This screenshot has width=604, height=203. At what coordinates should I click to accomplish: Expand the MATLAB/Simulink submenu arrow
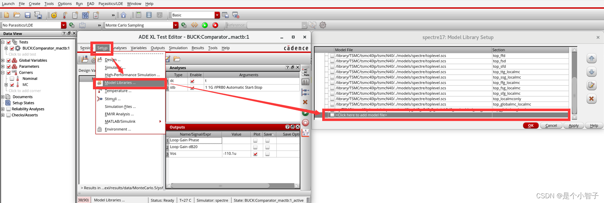pyautogui.click(x=160, y=121)
